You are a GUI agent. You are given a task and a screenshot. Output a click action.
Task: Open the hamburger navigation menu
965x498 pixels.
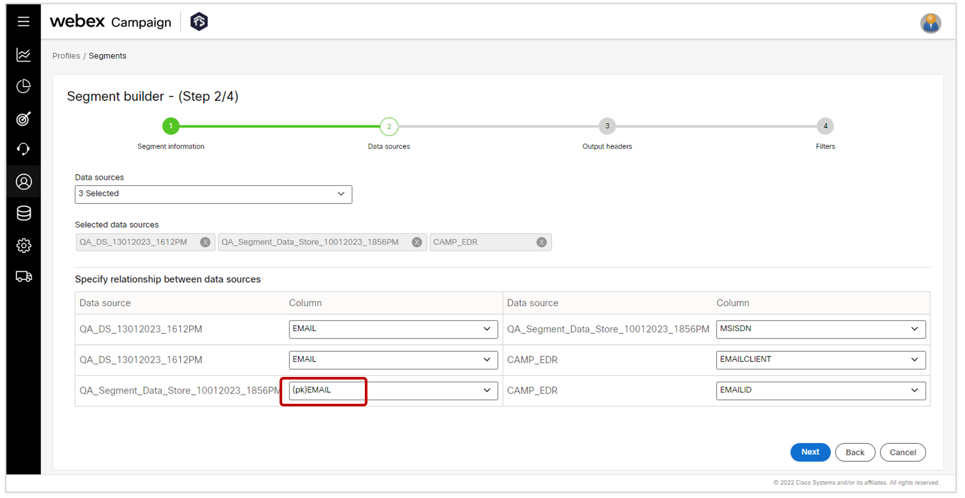[x=23, y=22]
